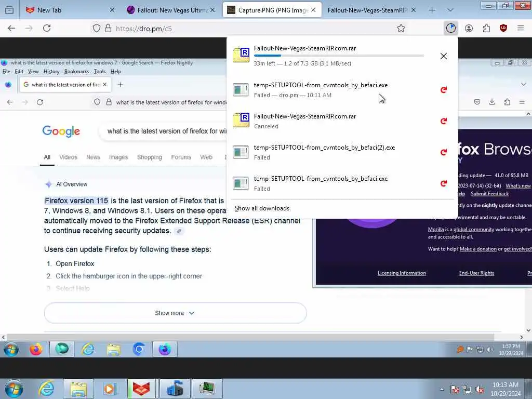The width and height of the screenshot is (532, 399).
Task: Open the View menu in Firefox Nightly
Action: 33,72
